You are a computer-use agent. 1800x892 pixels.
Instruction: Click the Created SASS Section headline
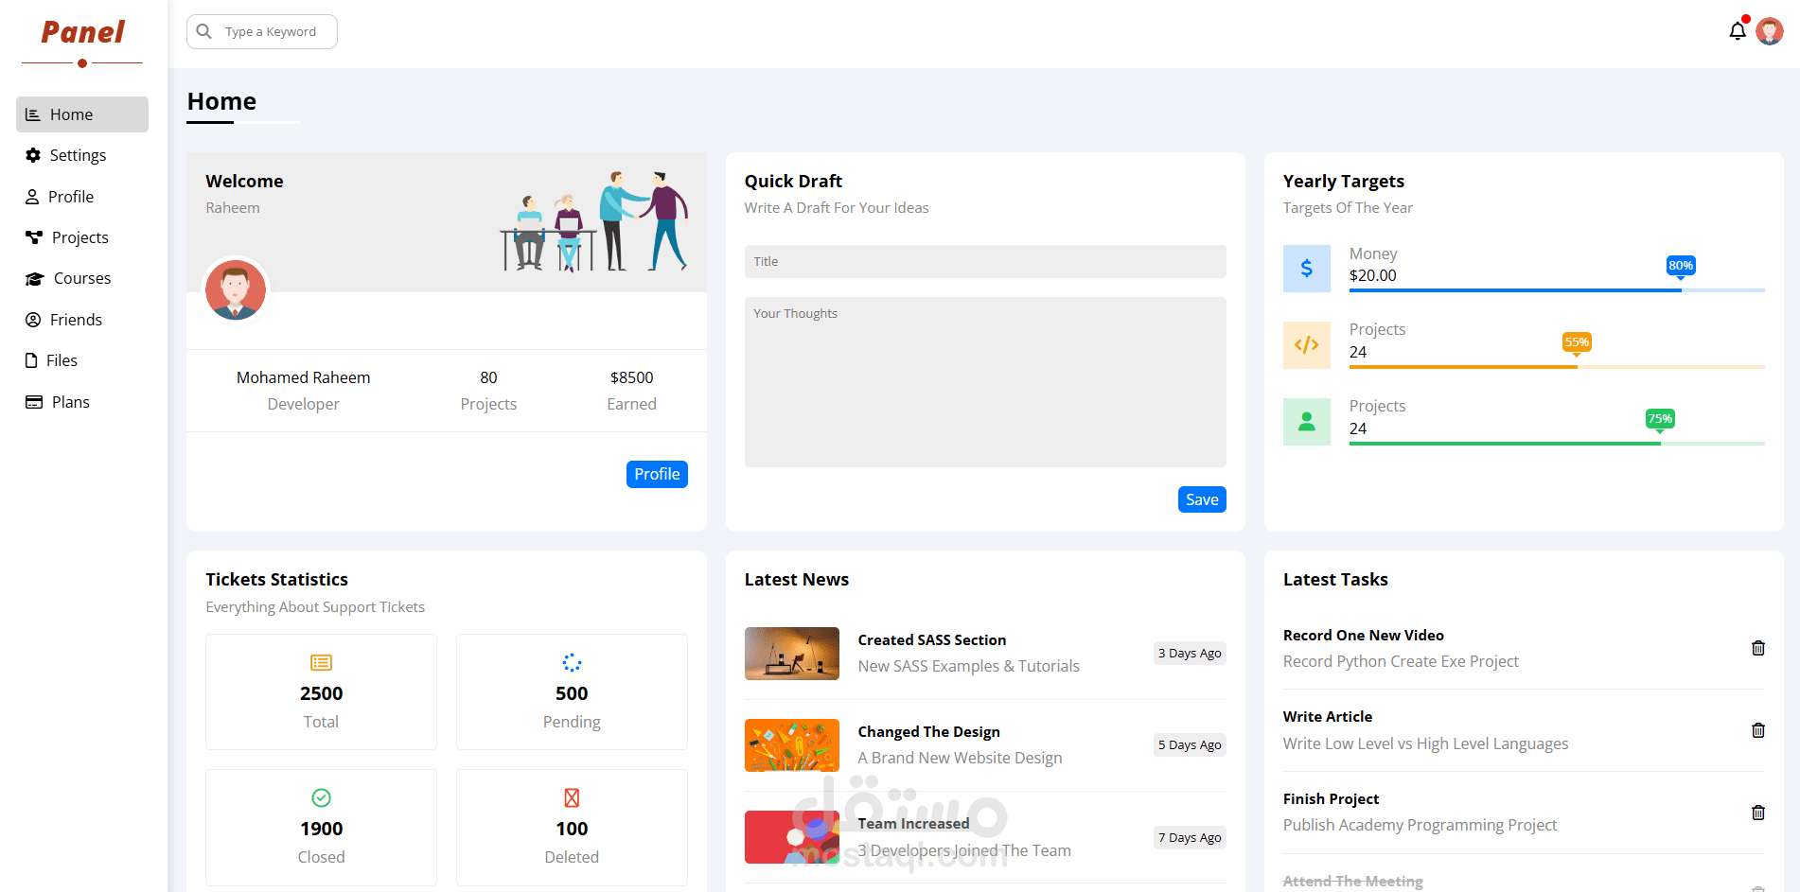932,640
